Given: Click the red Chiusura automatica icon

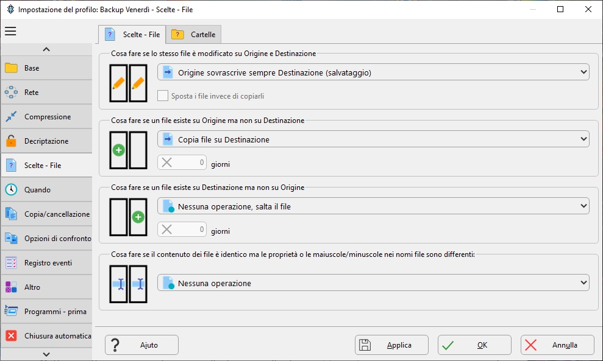Looking at the screenshot, I should [11, 335].
